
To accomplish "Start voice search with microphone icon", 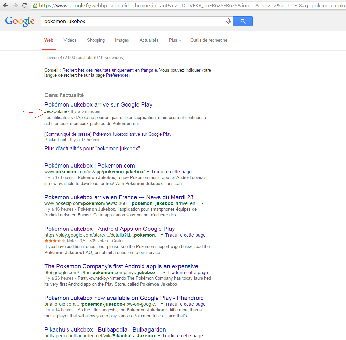I will click(228, 21).
